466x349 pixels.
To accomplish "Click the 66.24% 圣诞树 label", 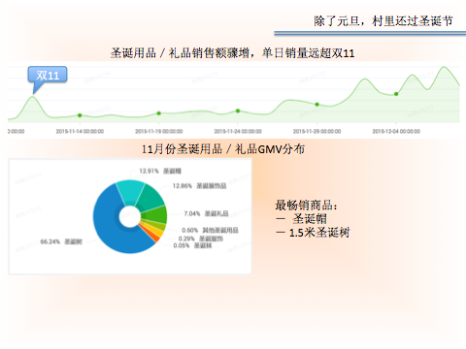I will click(x=61, y=241).
